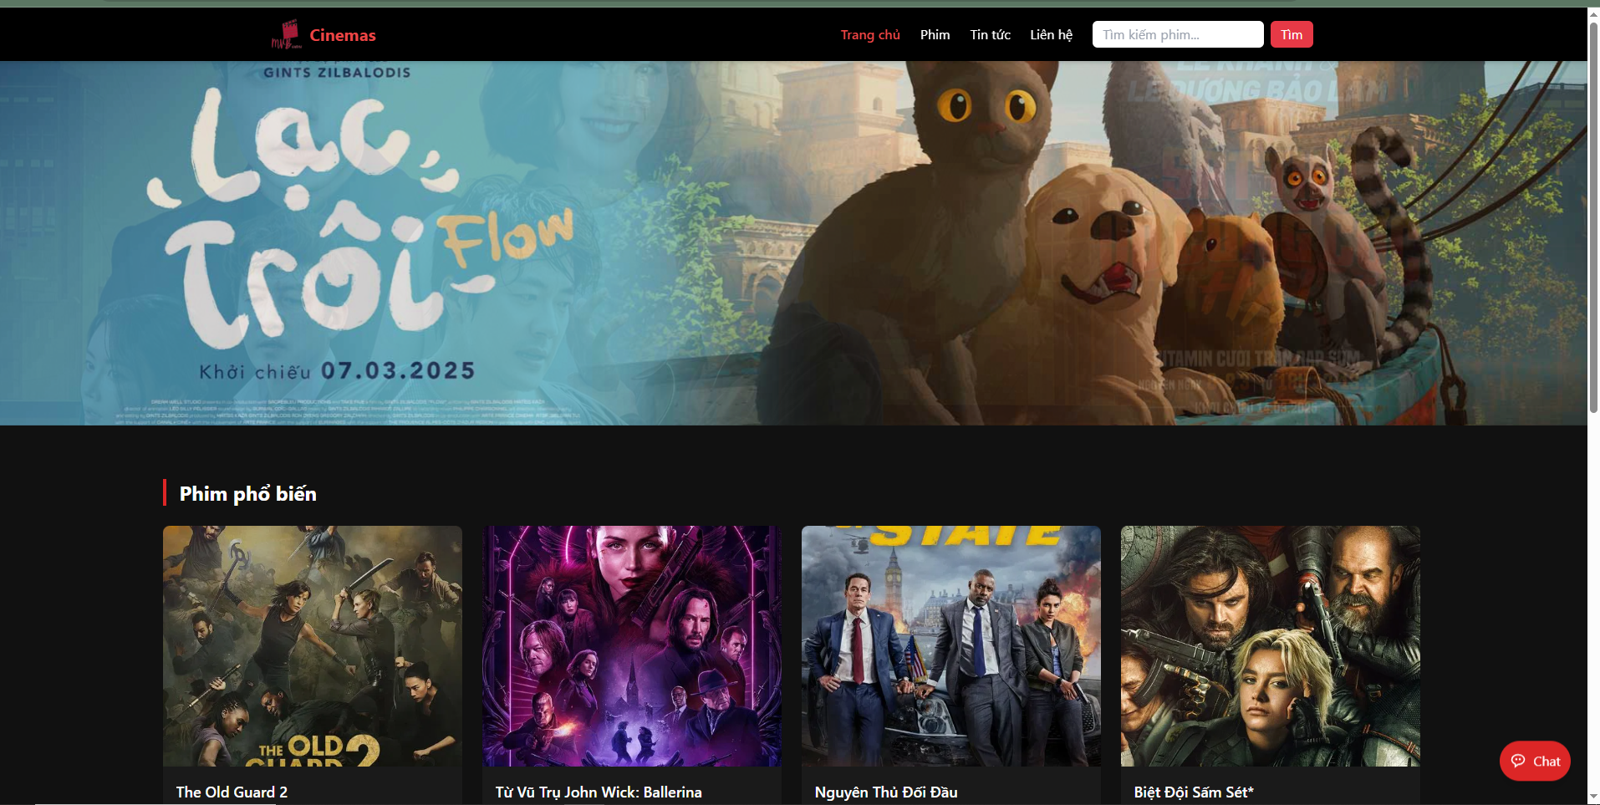Open the Chat bubble button
Screen dimensions: 1600x805
tap(1535, 761)
